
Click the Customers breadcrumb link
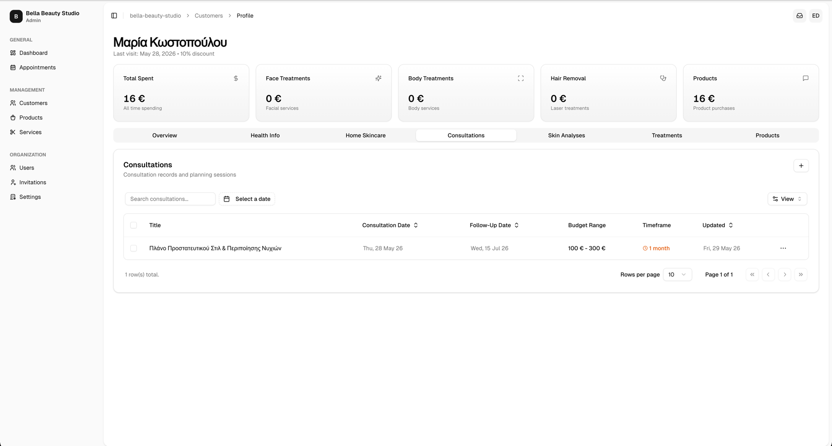[208, 16]
